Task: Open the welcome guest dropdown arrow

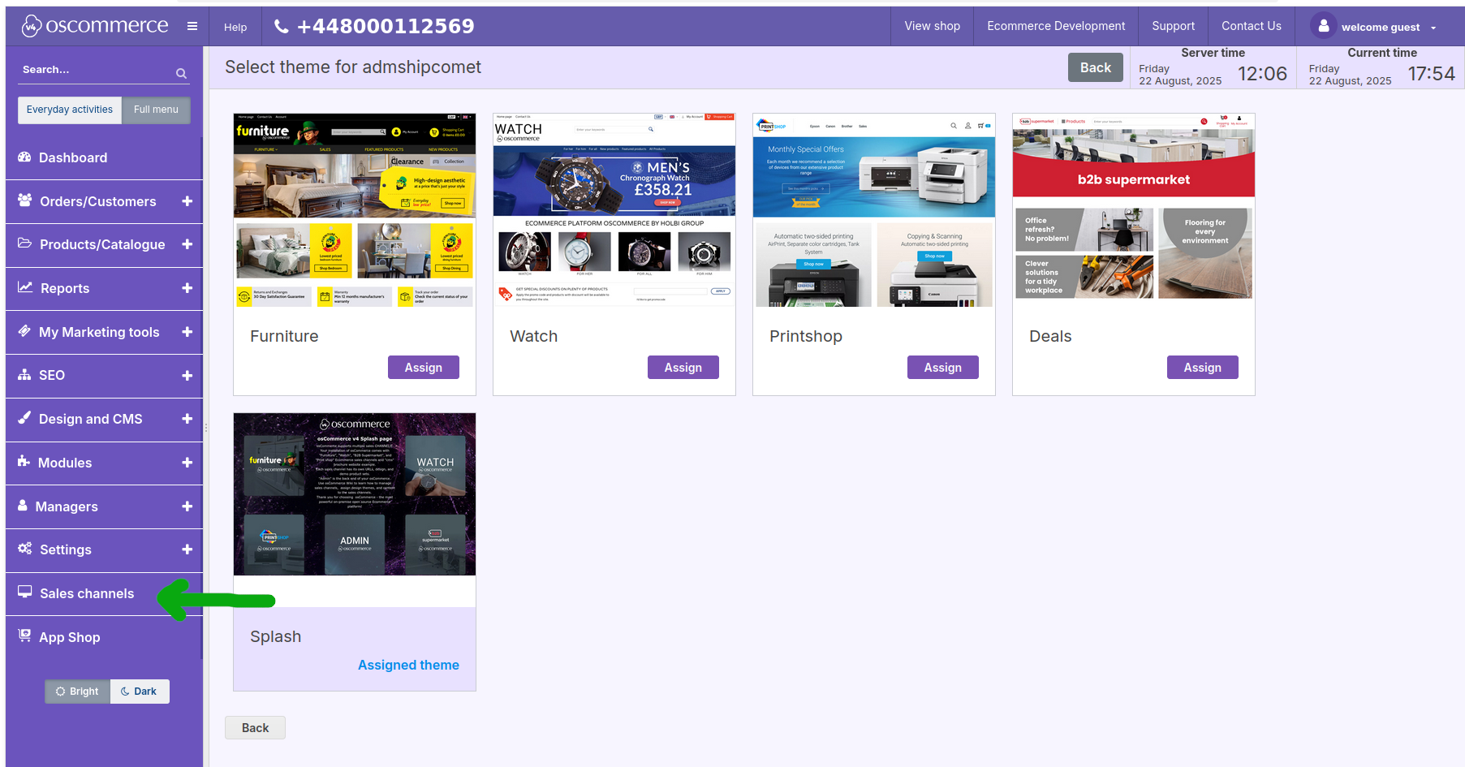Action: pos(1433,28)
